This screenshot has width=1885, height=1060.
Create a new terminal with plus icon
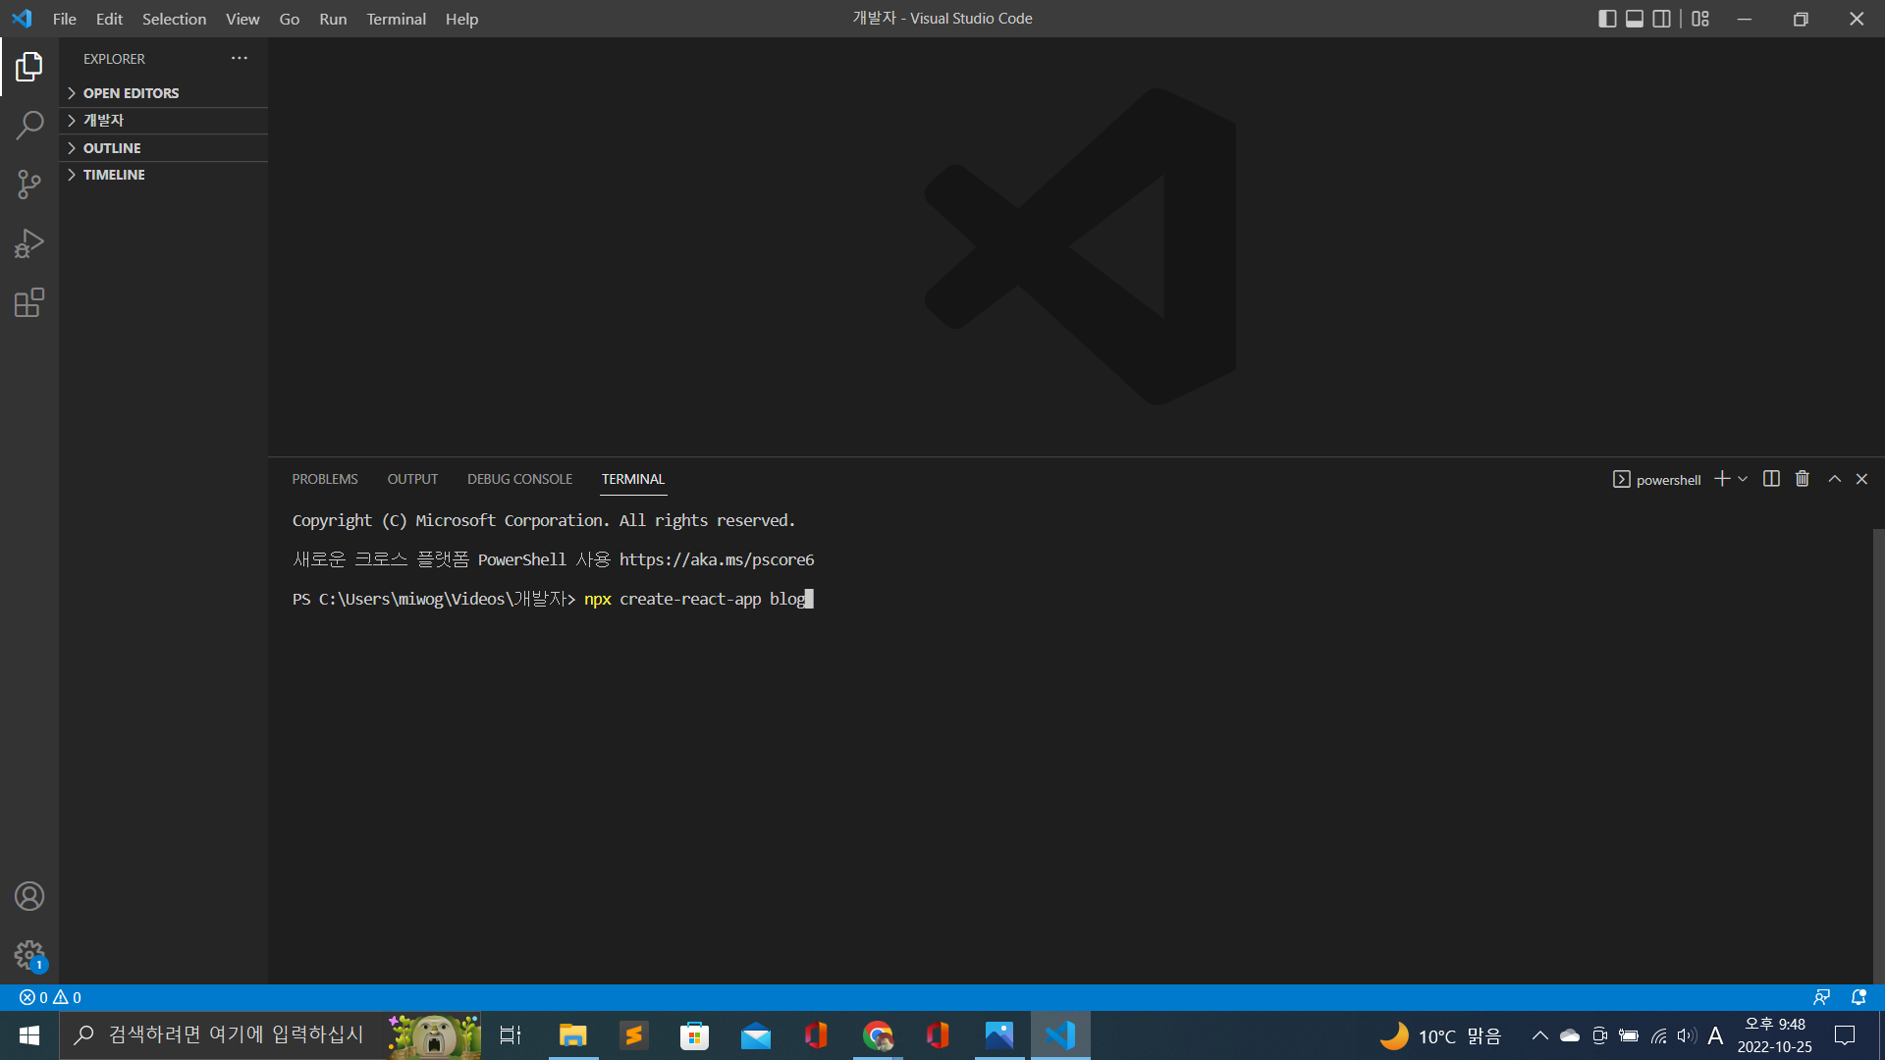coord(1722,479)
